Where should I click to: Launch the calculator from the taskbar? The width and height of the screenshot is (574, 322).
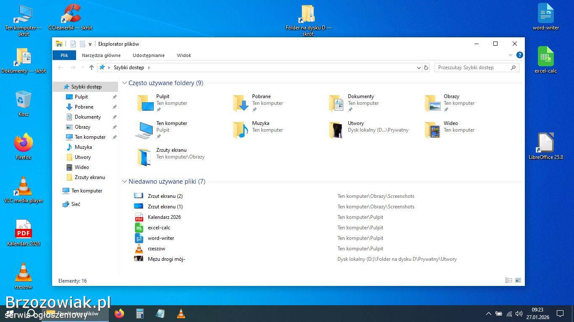140,314
